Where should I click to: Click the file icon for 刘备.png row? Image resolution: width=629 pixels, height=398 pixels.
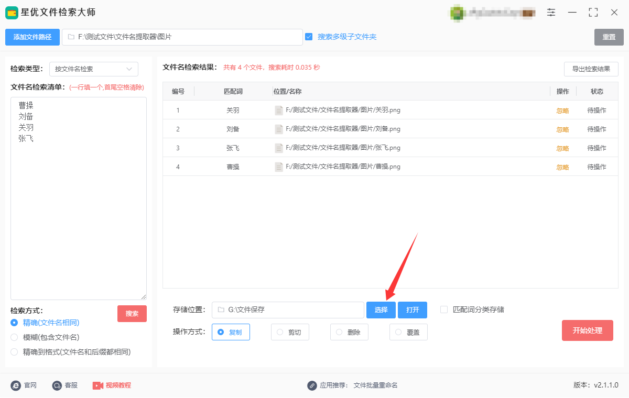click(279, 129)
